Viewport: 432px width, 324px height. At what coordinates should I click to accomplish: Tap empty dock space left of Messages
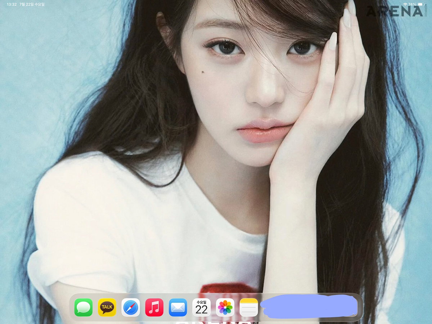[72, 307]
